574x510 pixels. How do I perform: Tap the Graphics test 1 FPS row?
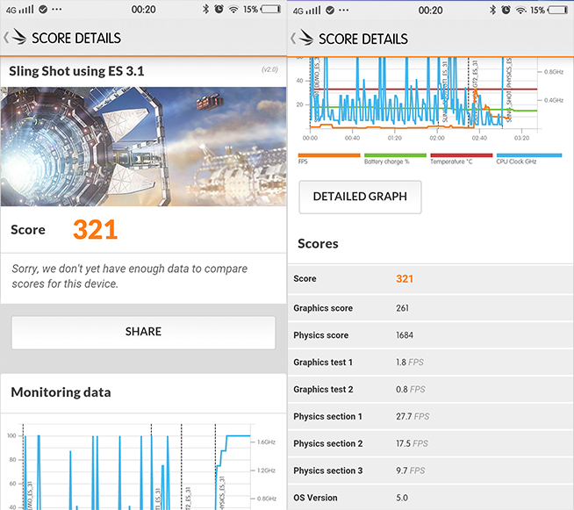[430, 363]
